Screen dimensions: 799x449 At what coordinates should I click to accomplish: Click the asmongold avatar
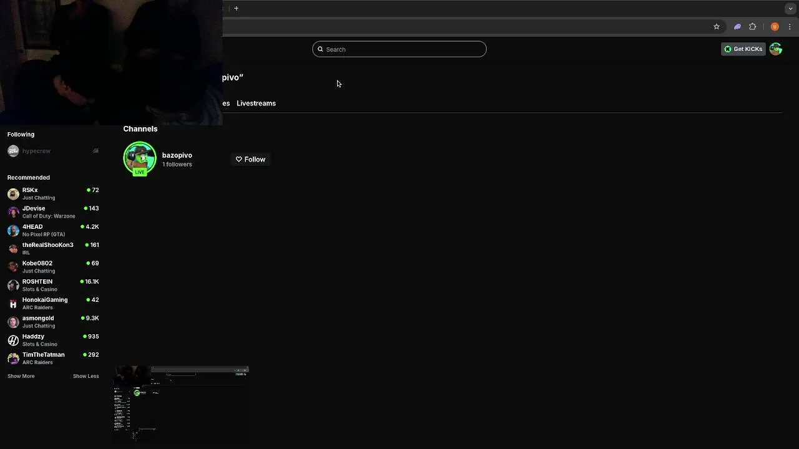pyautogui.click(x=13, y=322)
